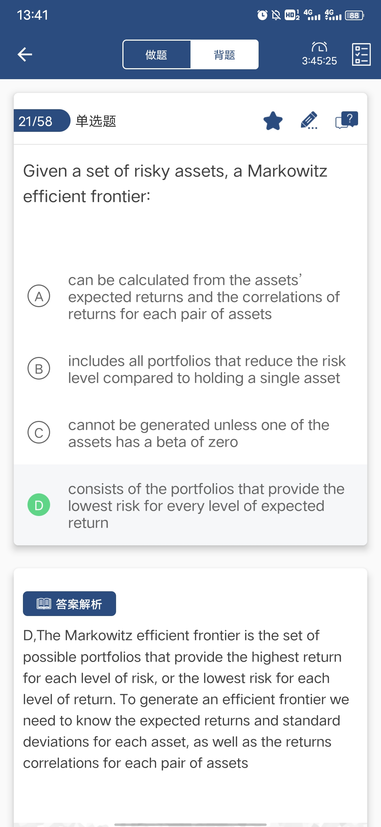Open the question feedback bubble icon
381x827 pixels.
pos(346,120)
